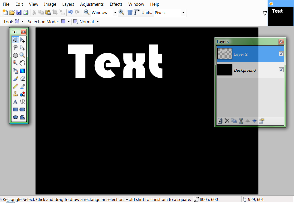Click the Undo button

(70, 12)
